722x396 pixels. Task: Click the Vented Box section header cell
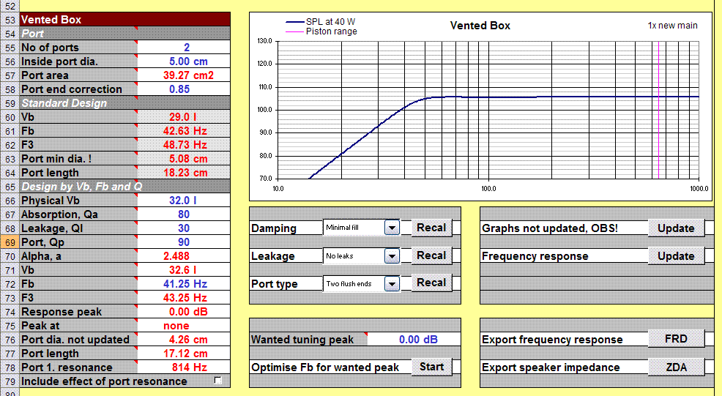coord(124,20)
